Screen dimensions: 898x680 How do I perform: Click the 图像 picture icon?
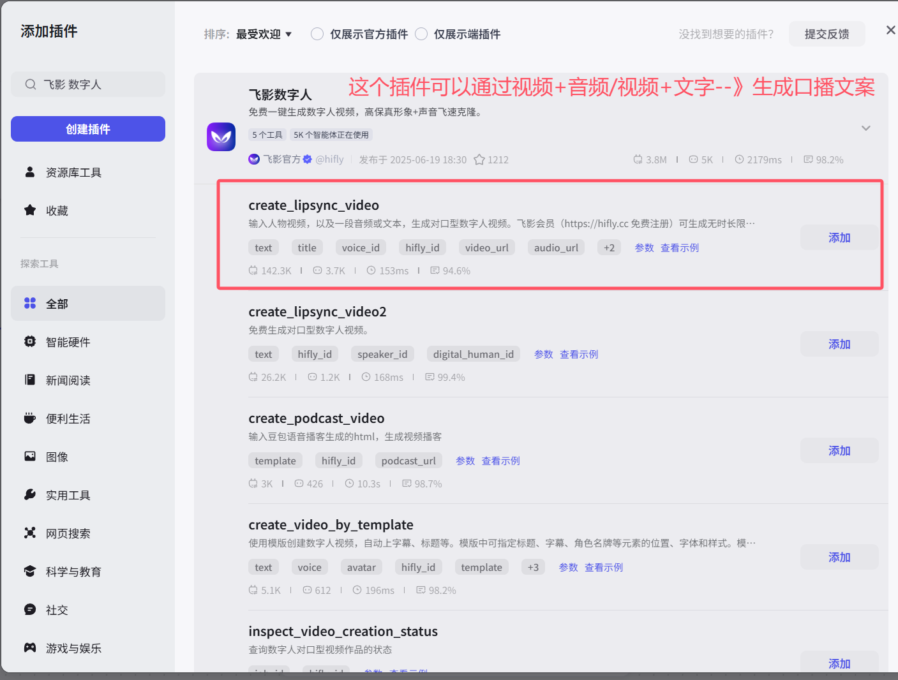tap(30, 456)
